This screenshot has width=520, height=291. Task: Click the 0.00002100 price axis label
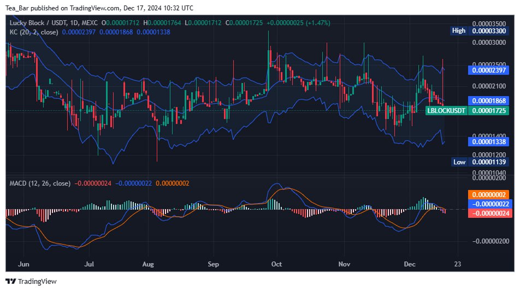489,86
